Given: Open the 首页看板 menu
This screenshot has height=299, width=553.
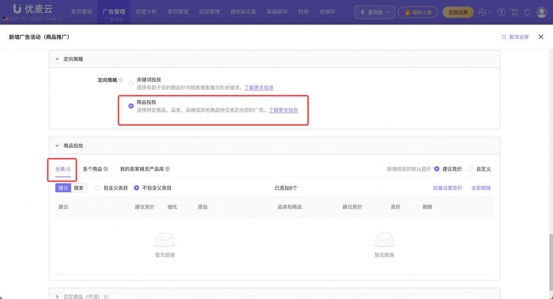Looking at the screenshot, I should [82, 12].
